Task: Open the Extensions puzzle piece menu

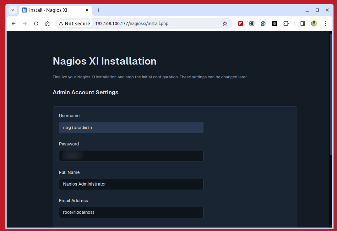Action: point(286,24)
